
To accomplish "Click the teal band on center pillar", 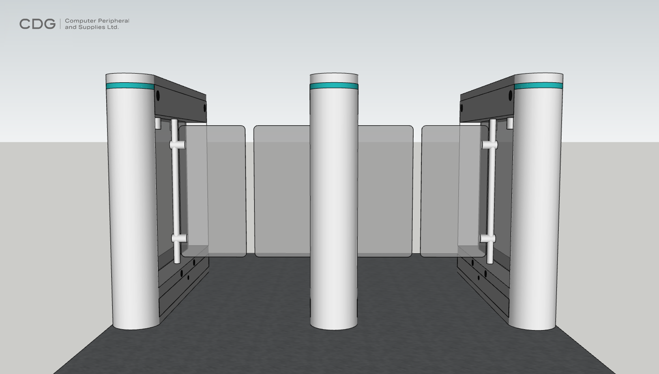I will click(x=334, y=86).
